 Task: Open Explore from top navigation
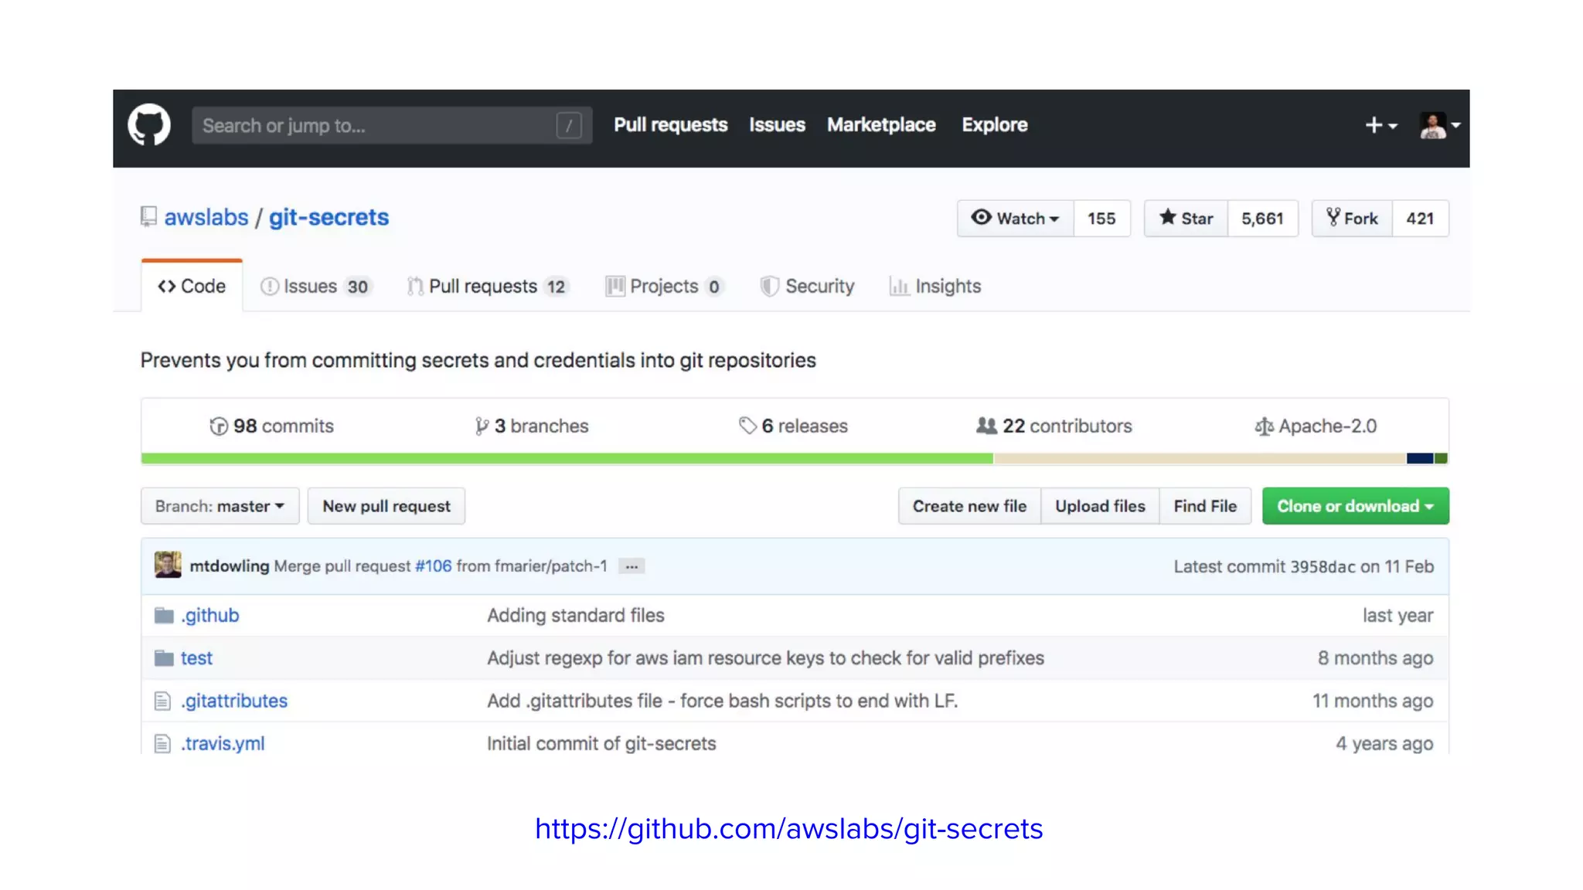coord(995,125)
